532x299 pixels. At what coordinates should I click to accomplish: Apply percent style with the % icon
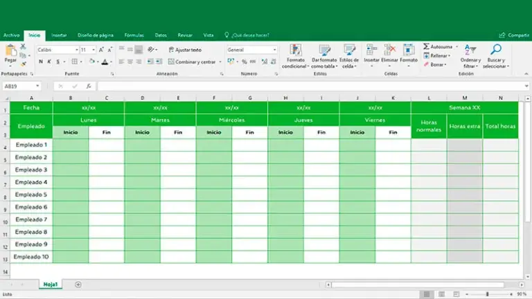point(244,62)
